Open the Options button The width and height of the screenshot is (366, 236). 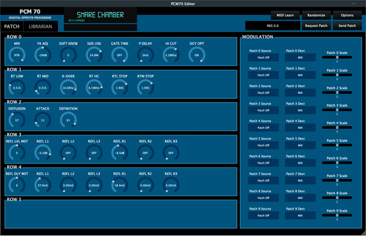(x=347, y=15)
